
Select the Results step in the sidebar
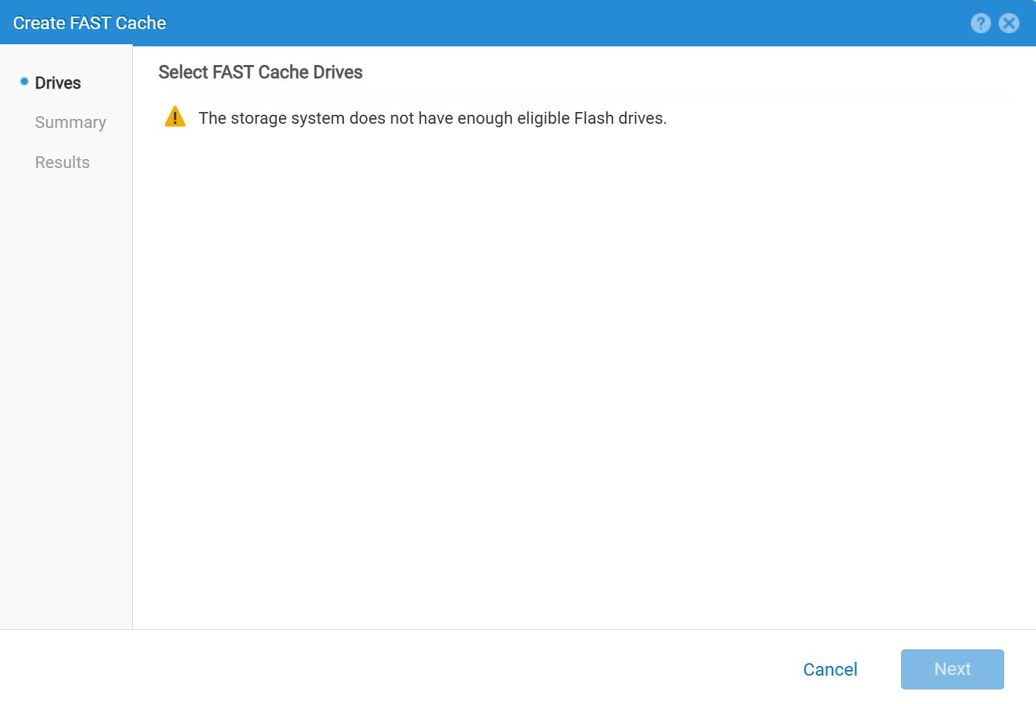point(62,163)
